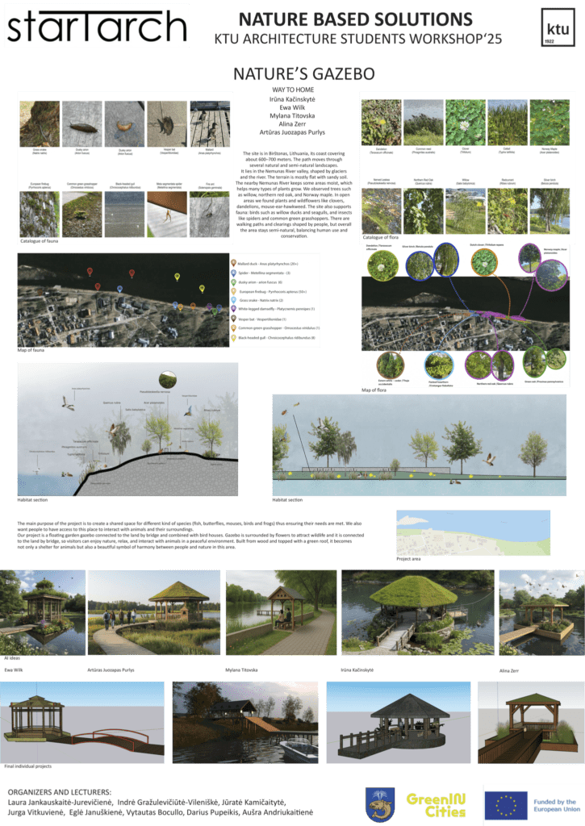This screenshot has width=585, height=826.
Task: Click the Mallard duck legend pin icon
Action: click(x=232, y=263)
